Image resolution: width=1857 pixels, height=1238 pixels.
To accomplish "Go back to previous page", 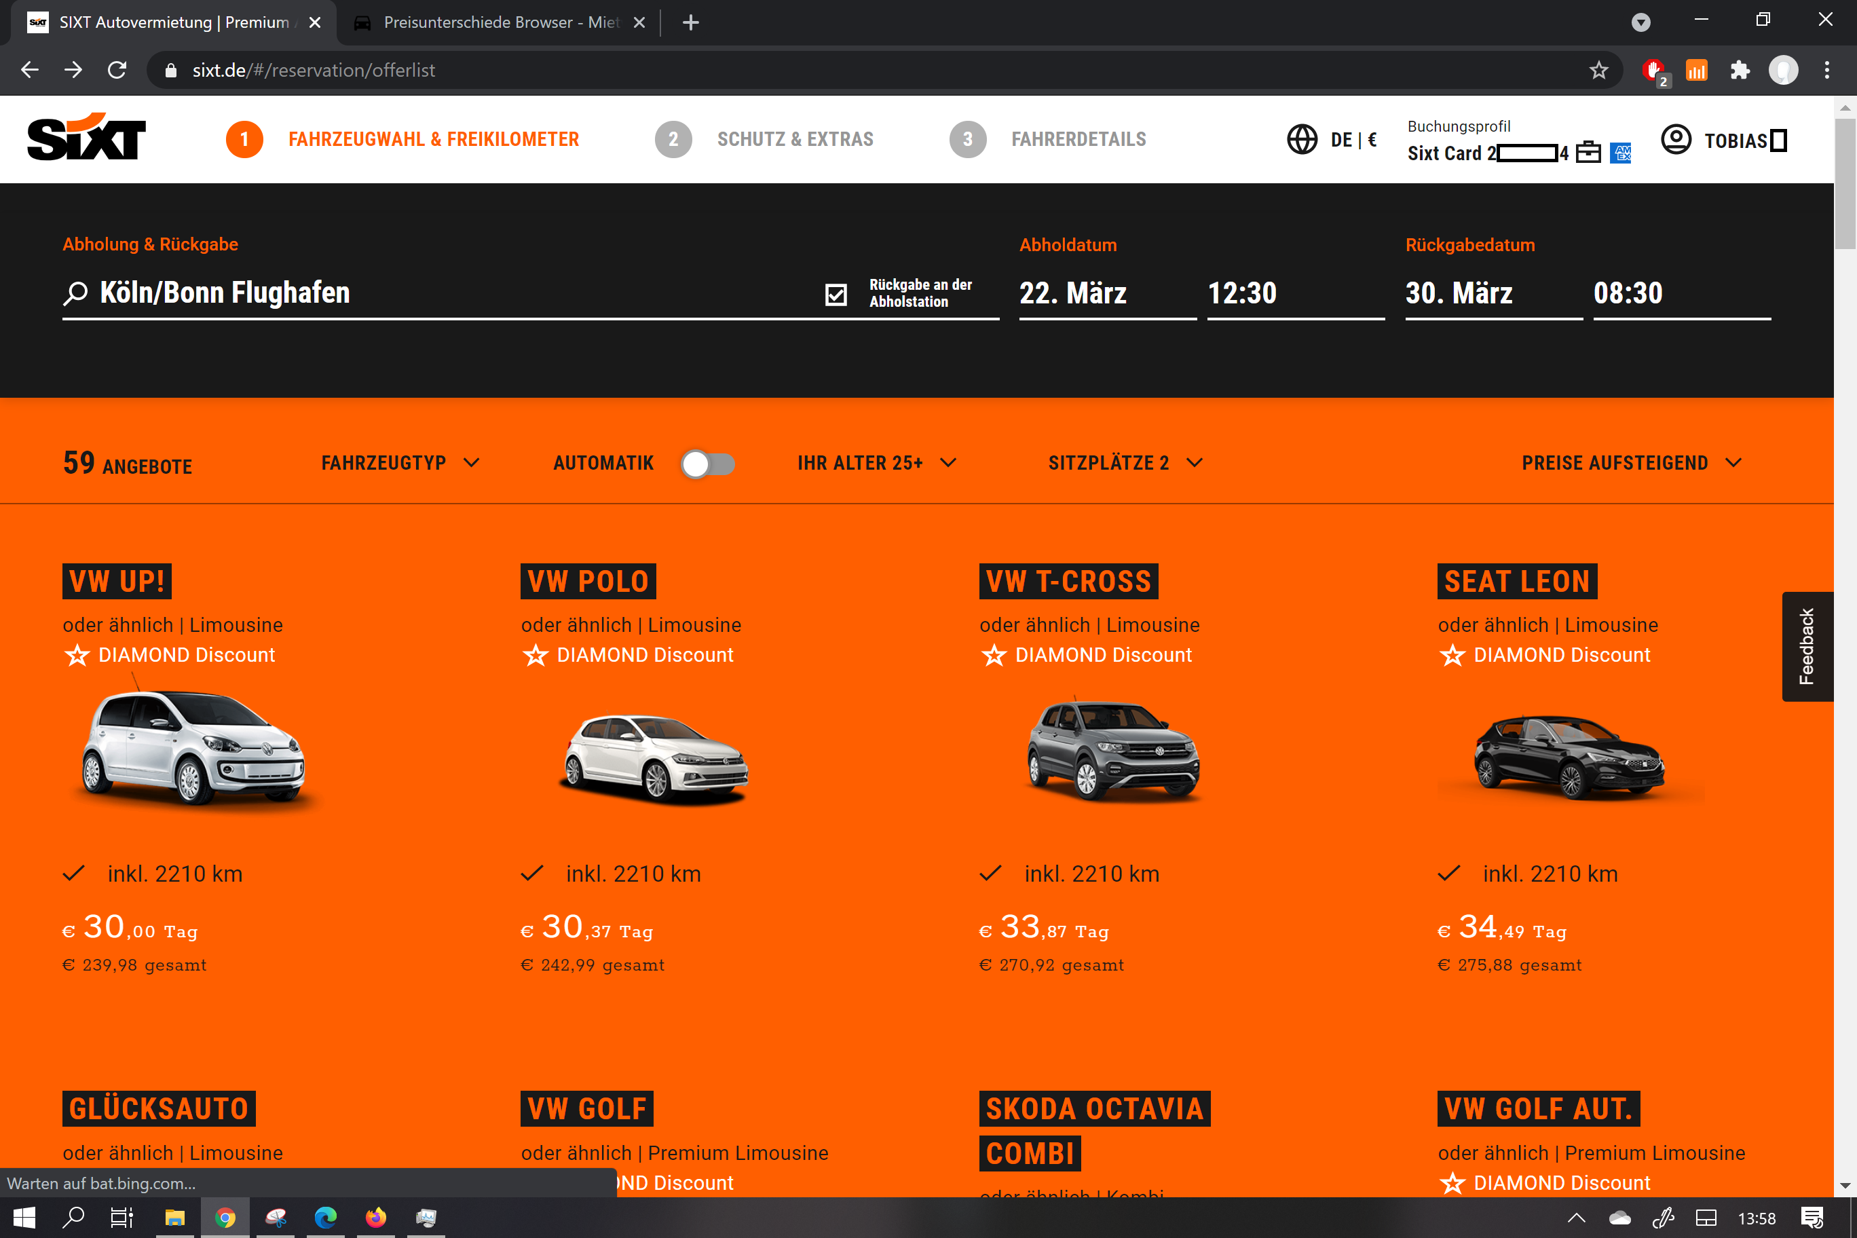I will point(29,71).
